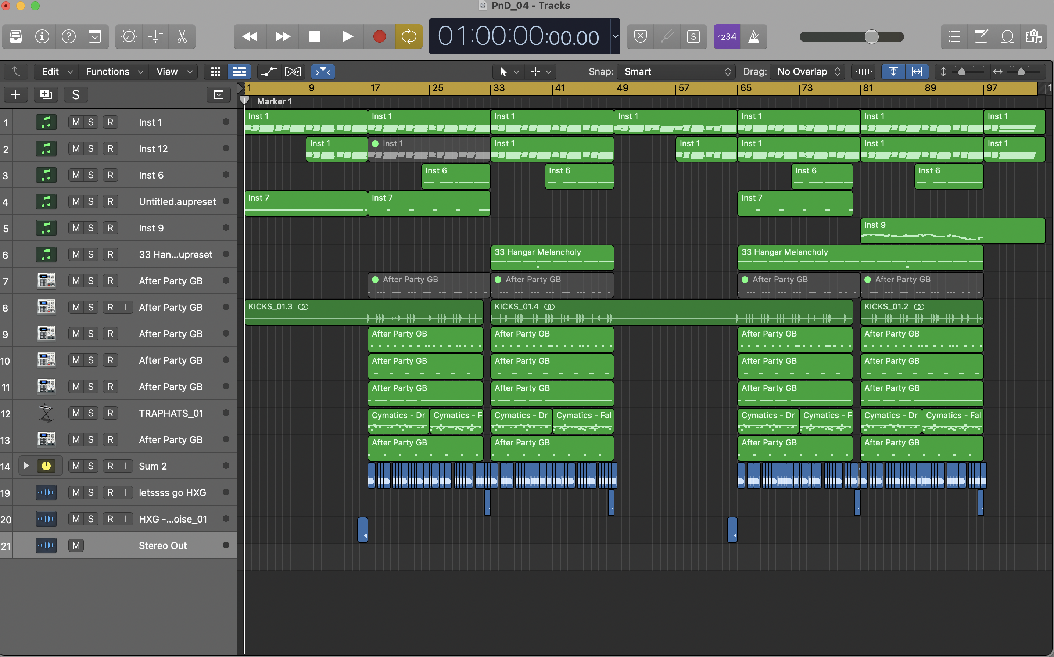Click the Duplicate Track button
This screenshot has width=1054, height=657.
point(46,94)
